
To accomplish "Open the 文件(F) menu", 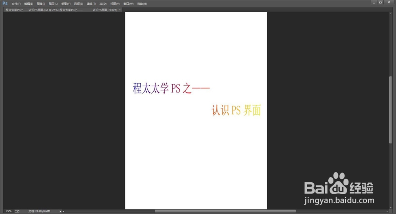I will click(x=16, y=4).
